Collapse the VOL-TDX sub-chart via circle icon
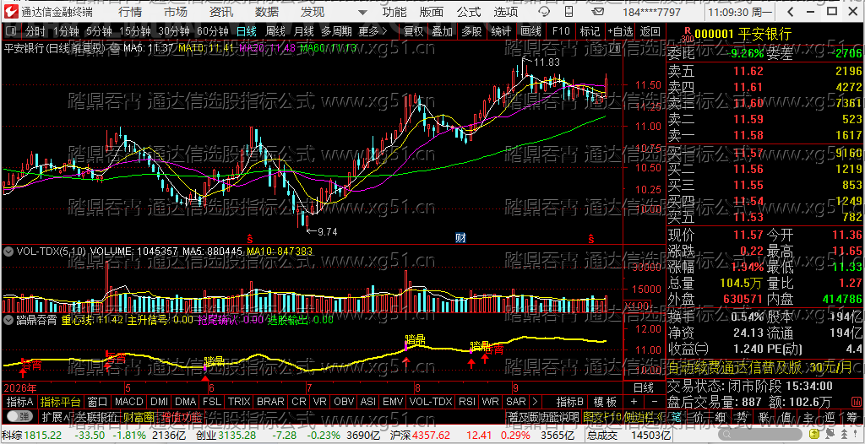 tap(8, 252)
